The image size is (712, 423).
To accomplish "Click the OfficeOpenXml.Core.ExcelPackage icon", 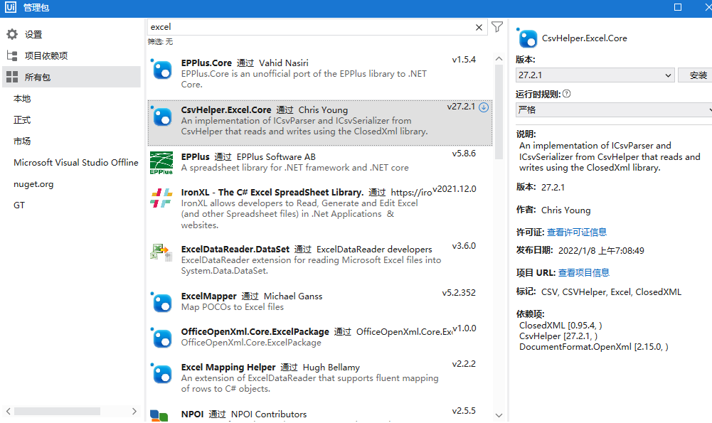I will [161, 338].
